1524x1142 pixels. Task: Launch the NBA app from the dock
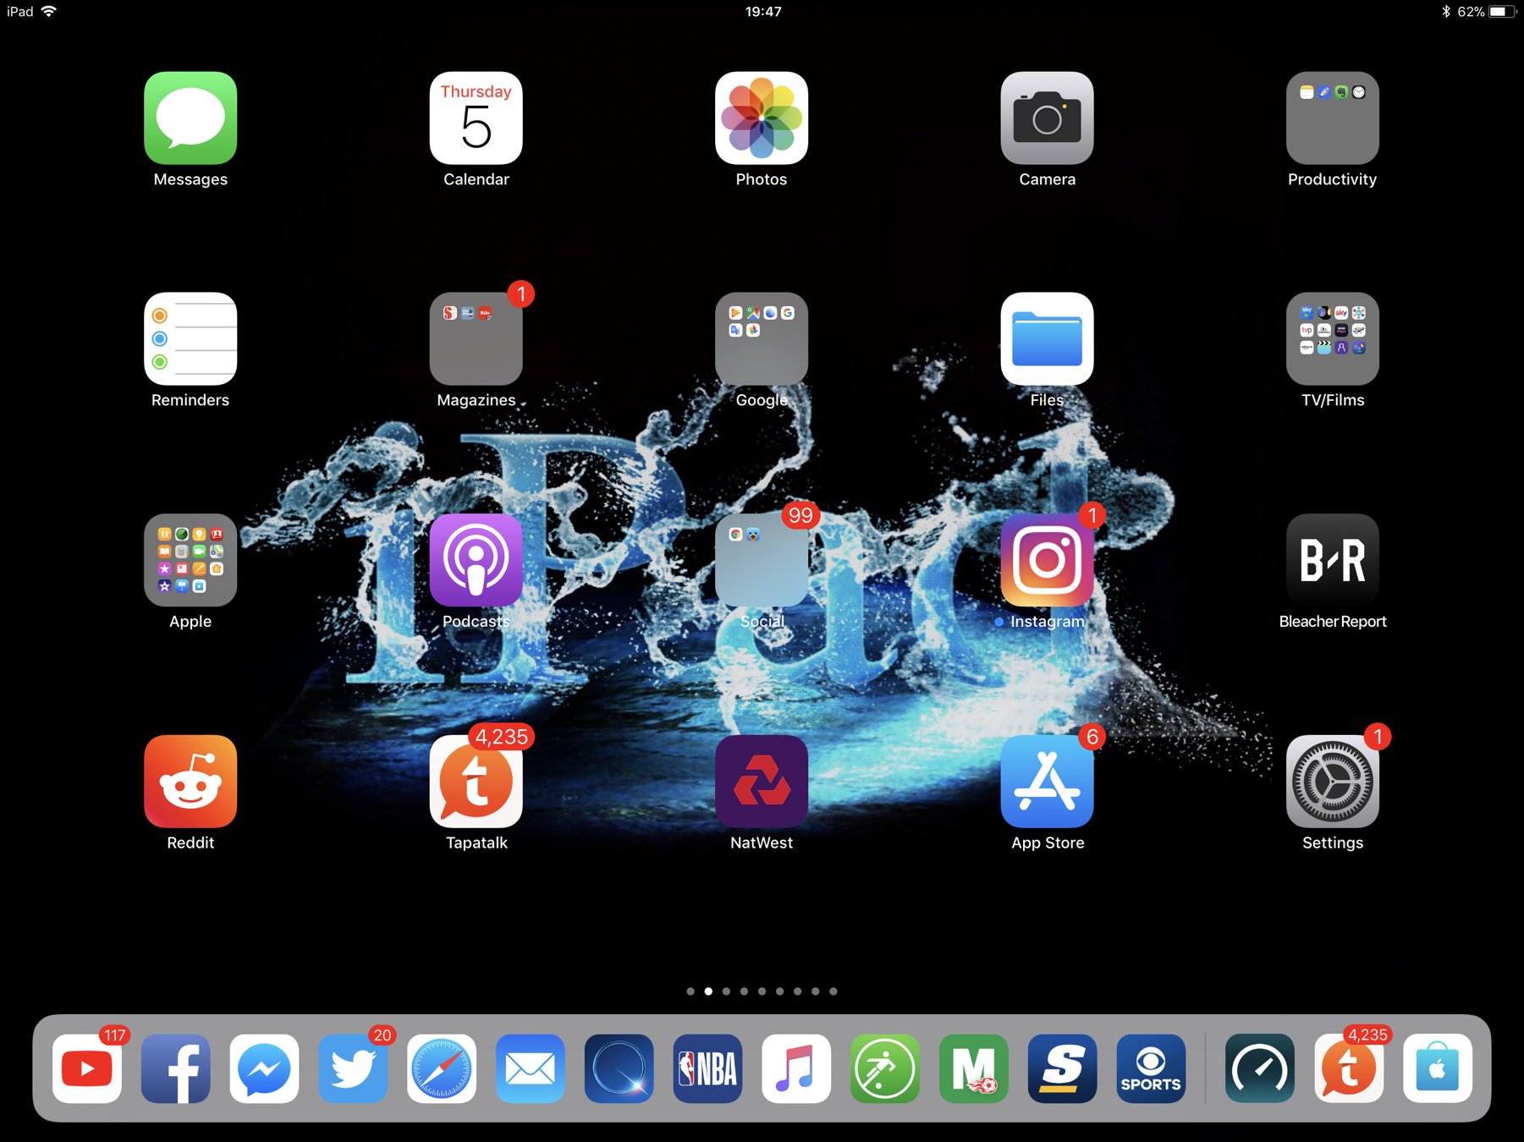pos(707,1068)
